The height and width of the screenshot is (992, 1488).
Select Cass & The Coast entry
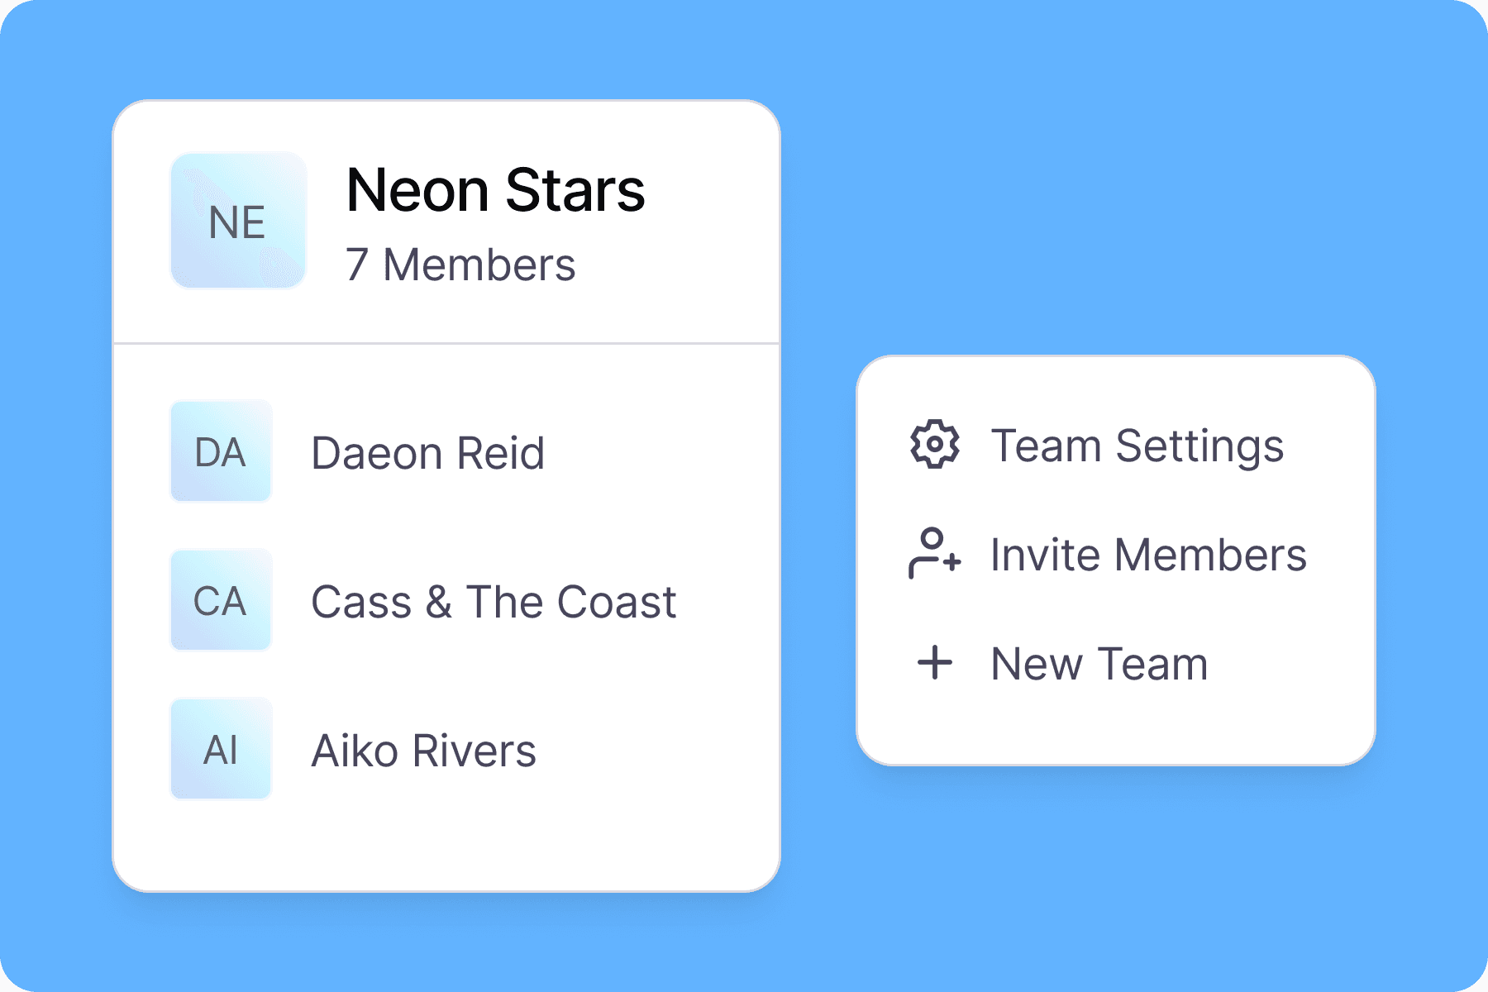pos(494,602)
